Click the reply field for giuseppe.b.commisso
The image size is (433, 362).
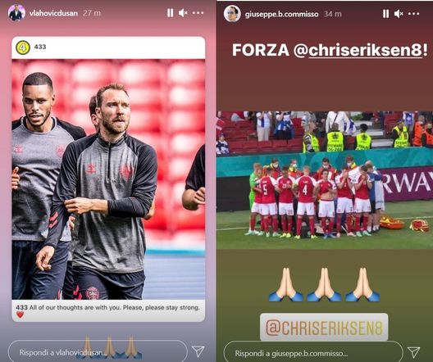coord(313,353)
